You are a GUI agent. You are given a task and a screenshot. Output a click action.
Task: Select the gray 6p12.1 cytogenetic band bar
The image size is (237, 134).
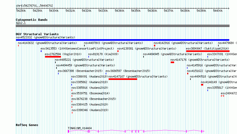click(122, 26)
